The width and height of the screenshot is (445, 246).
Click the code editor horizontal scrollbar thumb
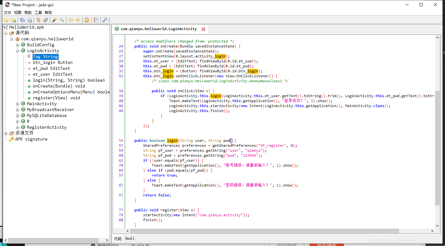coord(264,231)
